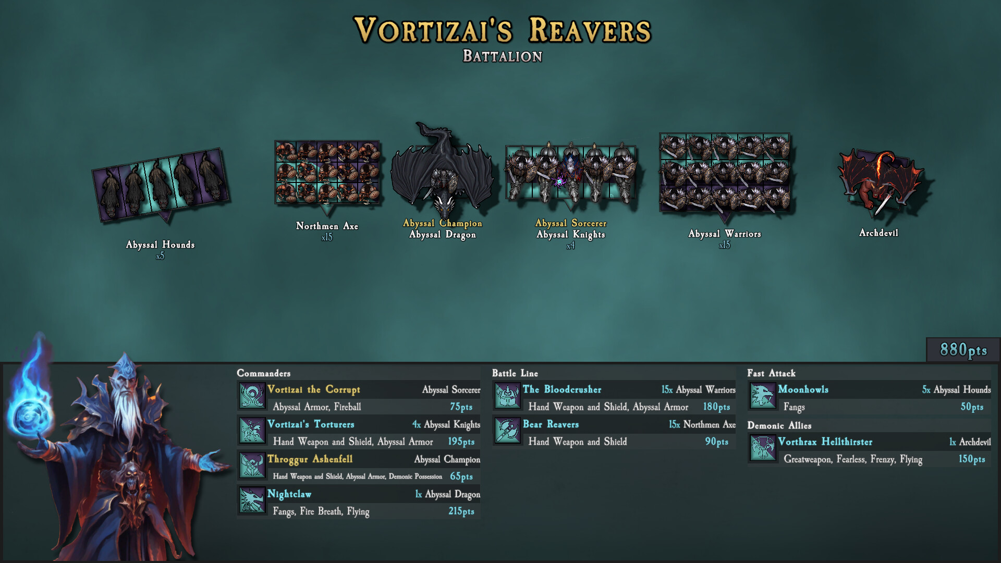1001x563 pixels.
Task: Click the Fast Attack section heading
Action: pos(771,373)
